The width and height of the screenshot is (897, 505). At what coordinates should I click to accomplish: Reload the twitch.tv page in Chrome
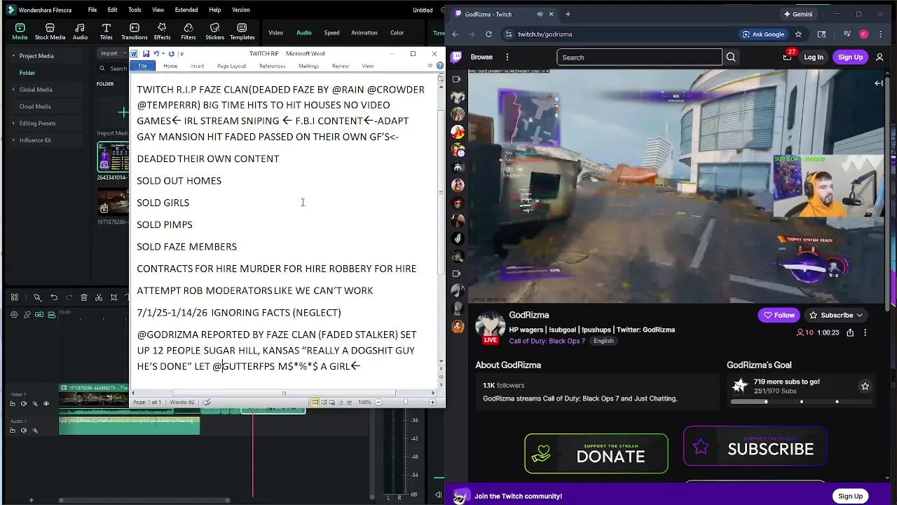click(x=488, y=34)
